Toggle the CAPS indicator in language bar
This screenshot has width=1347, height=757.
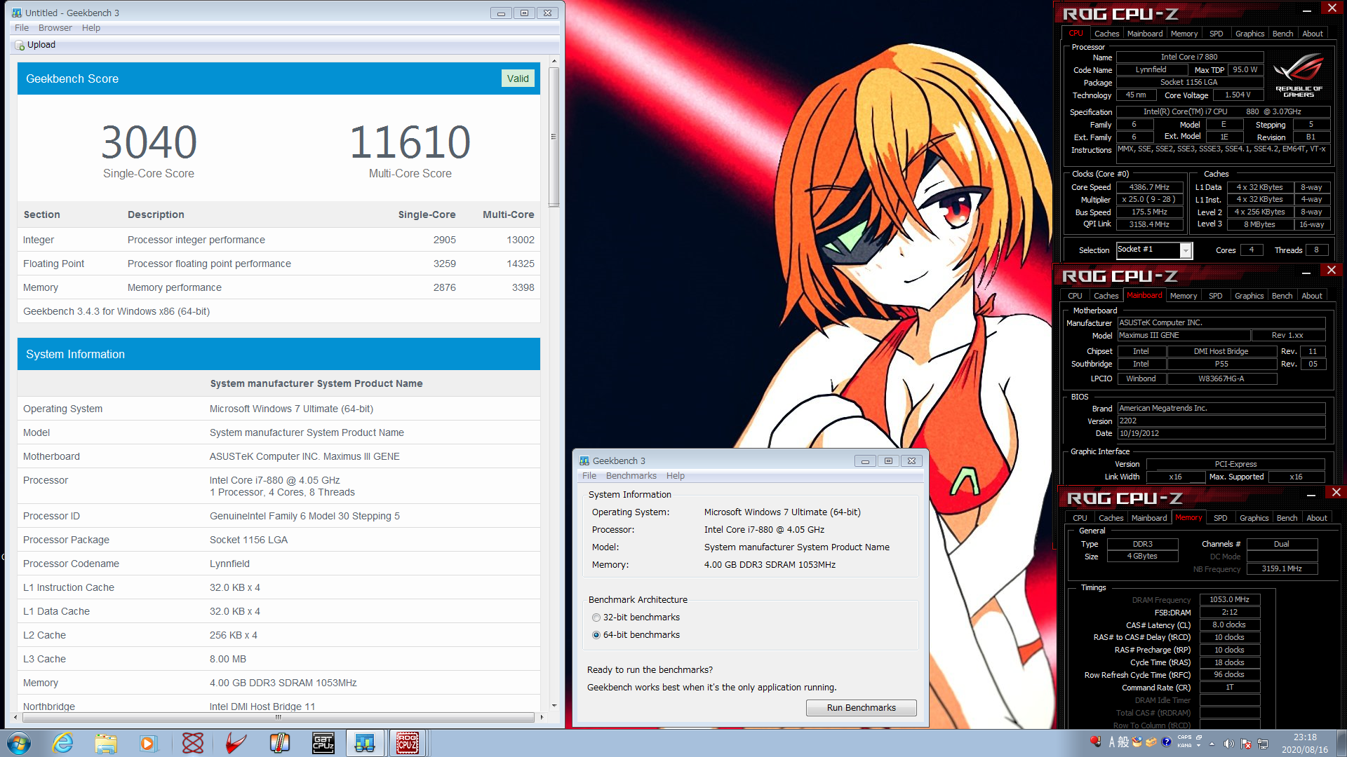1184,737
